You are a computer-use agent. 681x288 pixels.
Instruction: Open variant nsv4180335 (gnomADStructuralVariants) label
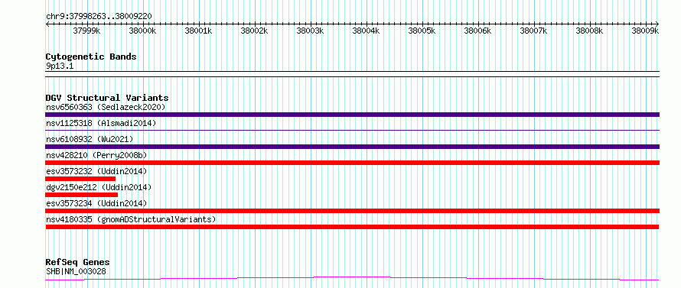click(131, 219)
